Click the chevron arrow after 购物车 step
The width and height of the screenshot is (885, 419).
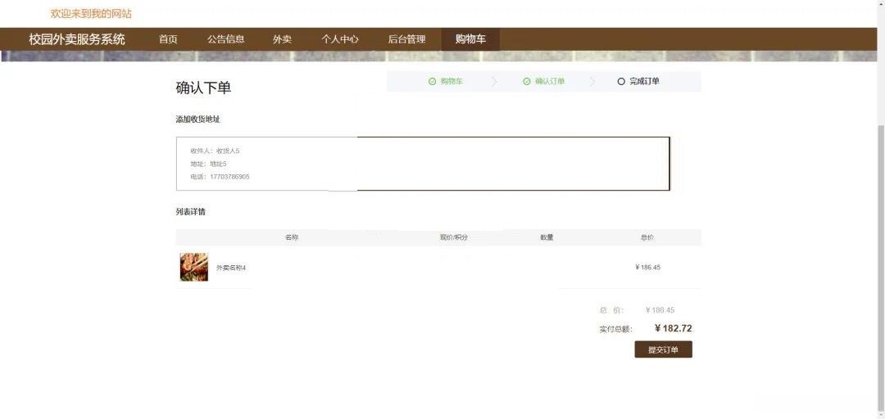click(494, 82)
